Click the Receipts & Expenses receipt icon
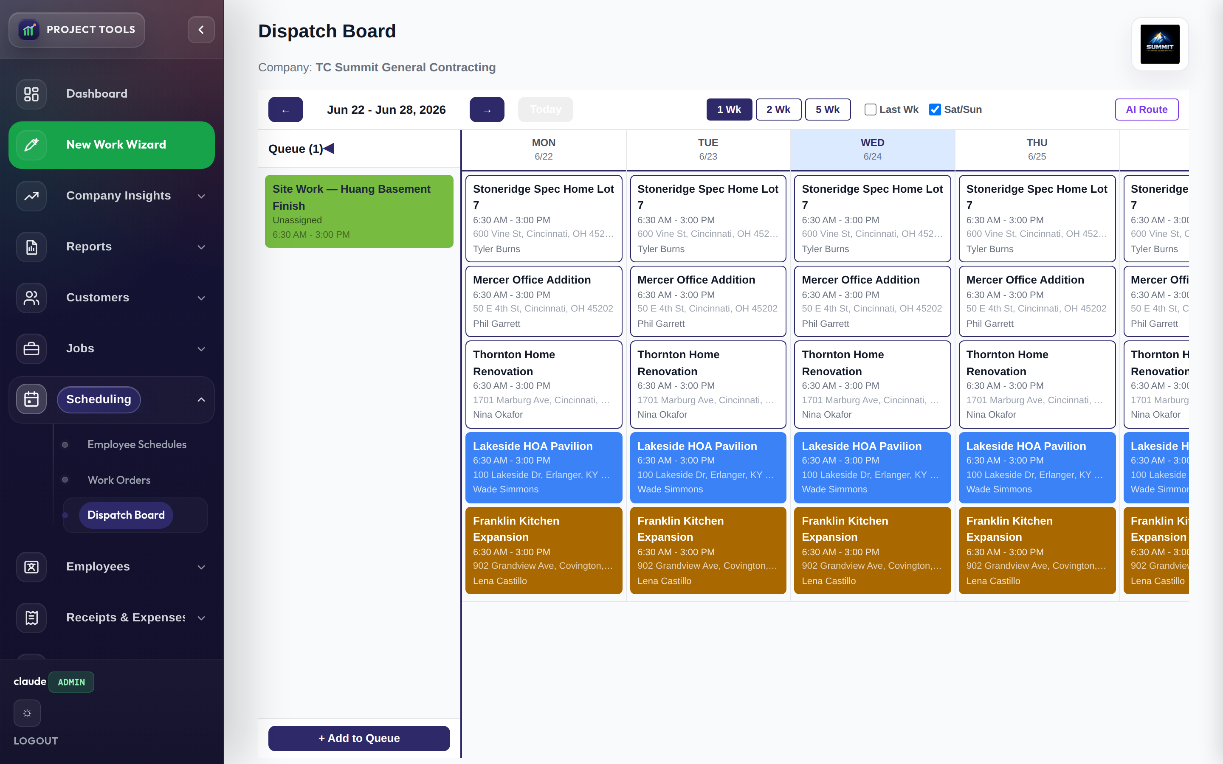 pyautogui.click(x=31, y=618)
